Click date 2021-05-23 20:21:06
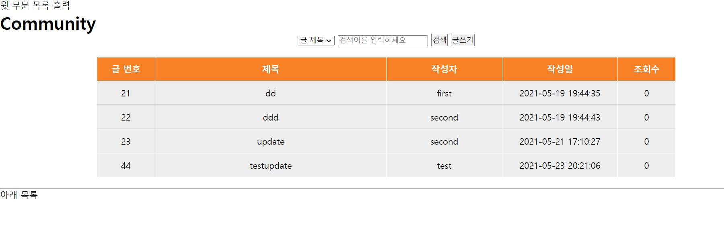The width and height of the screenshot is (724, 227). click(x=560, y=166)
